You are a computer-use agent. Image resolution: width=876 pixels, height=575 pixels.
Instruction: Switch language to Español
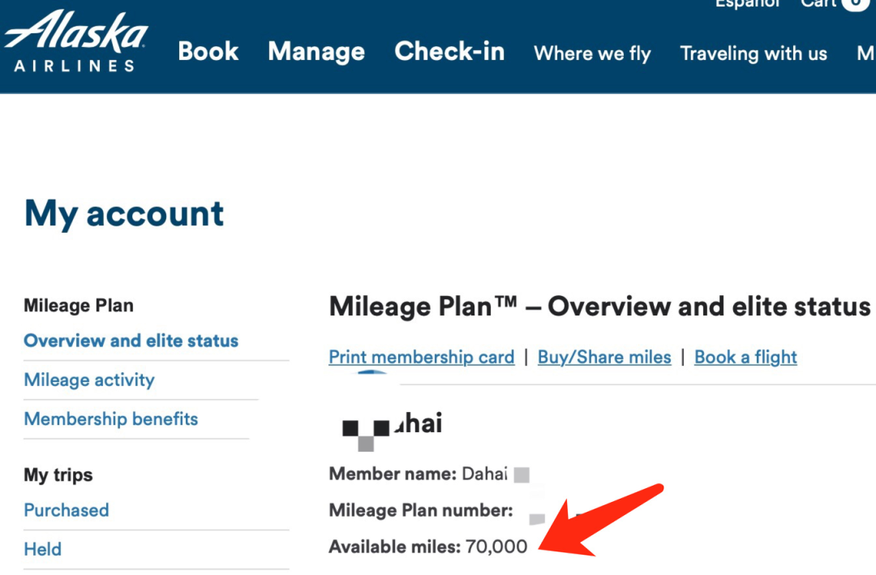click(748, 4)
